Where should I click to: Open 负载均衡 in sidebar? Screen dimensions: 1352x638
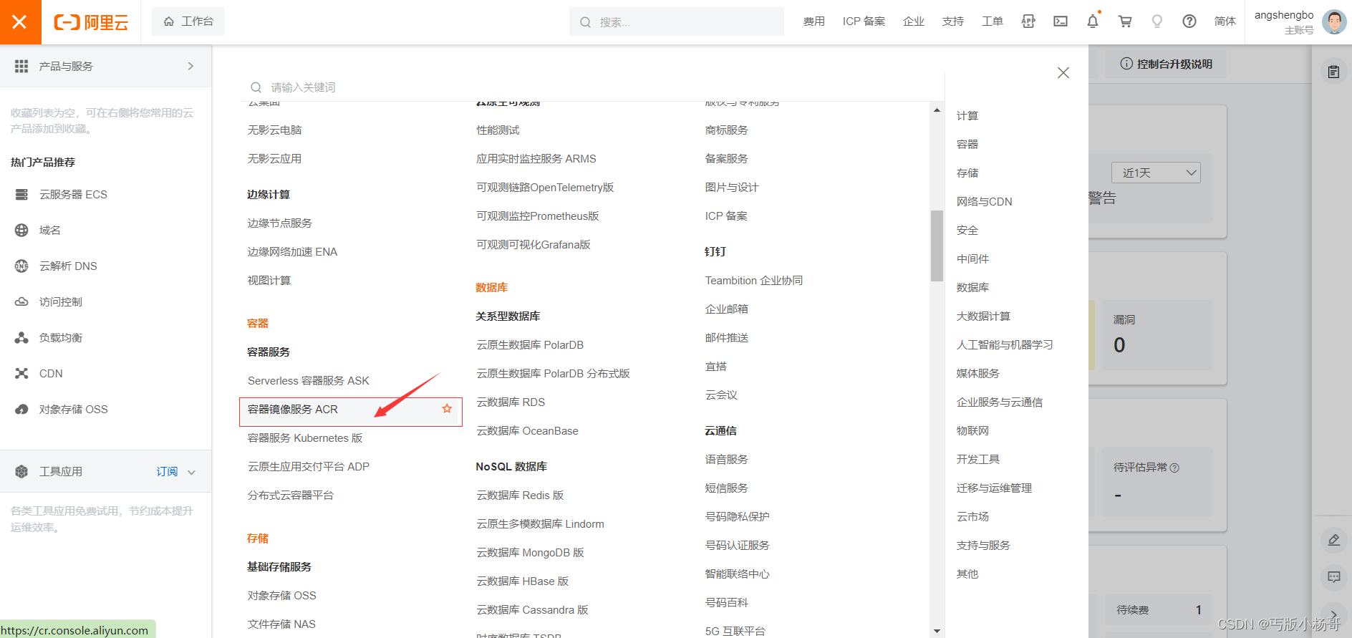click(60, 338)
